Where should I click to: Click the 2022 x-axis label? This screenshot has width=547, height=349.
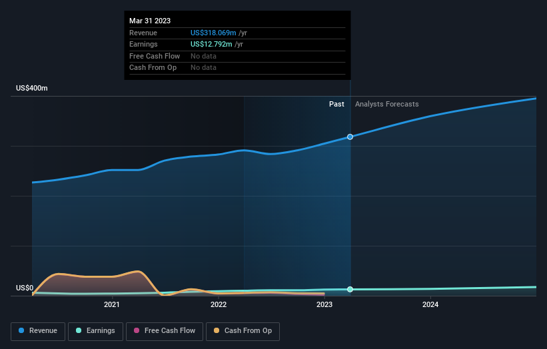coord(219,305)
